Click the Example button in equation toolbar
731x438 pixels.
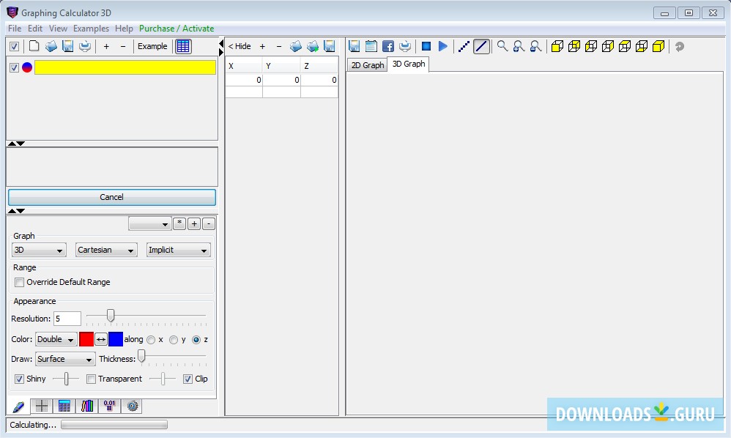tap(152, 46)
